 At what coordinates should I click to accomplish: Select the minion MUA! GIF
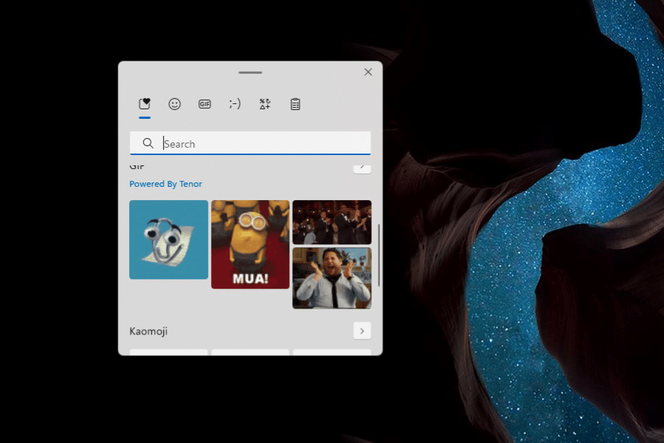click(250, 244)
